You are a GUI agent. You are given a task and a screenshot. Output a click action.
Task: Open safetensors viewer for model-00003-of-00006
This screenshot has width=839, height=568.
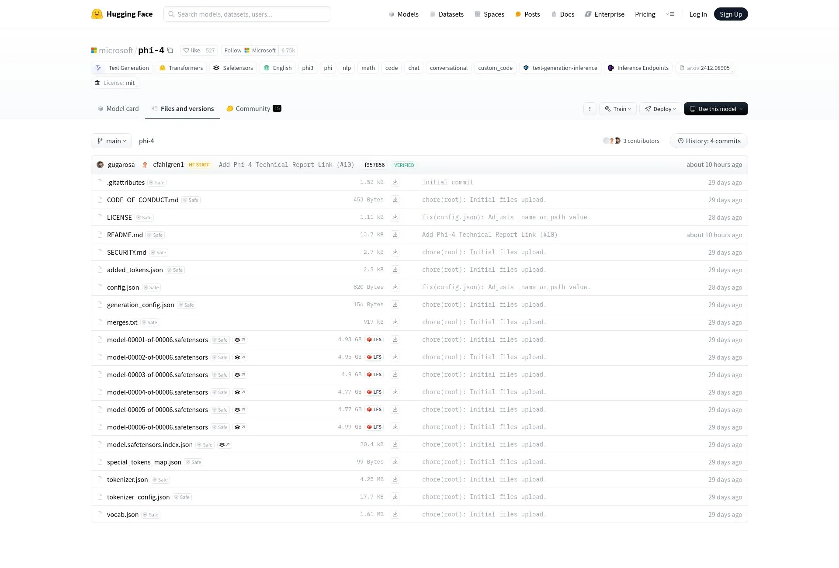(x=240, y=375)
